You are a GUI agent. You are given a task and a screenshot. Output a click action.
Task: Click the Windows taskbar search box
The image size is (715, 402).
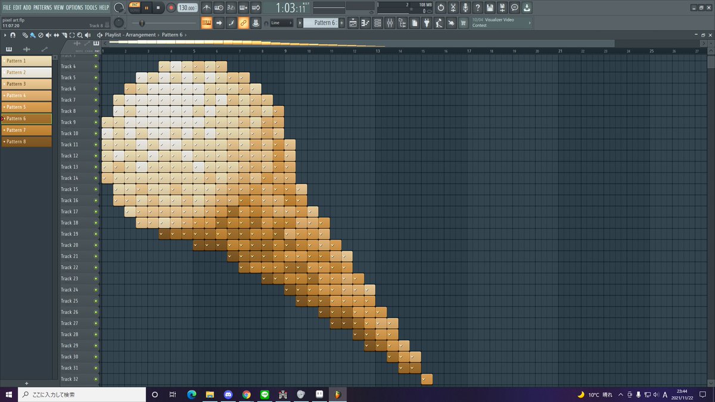[82, 394]
